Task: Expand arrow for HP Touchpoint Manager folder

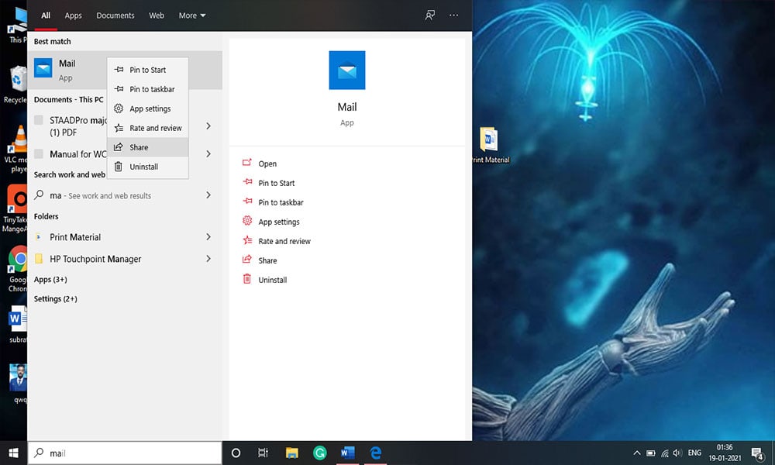Action: 208,258
